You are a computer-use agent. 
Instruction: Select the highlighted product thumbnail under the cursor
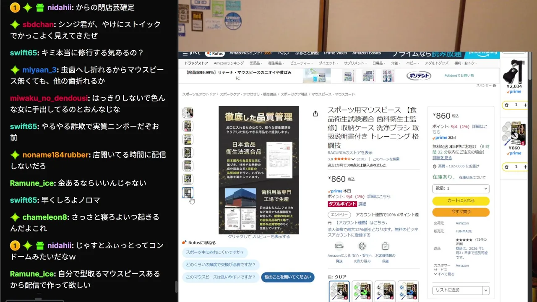188,193
